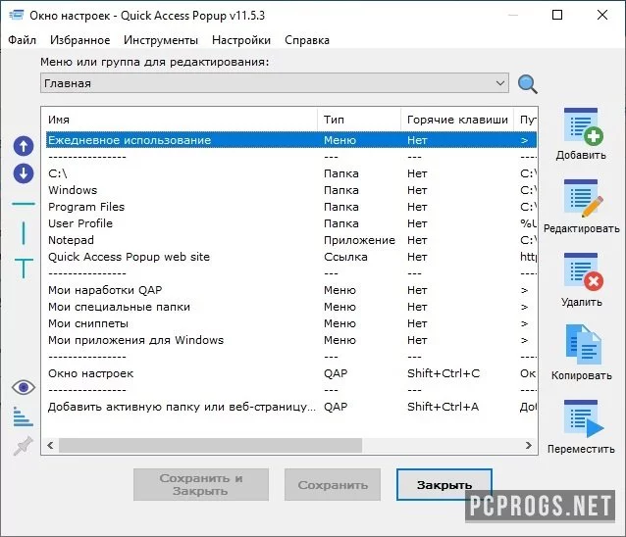Select the Ежедневное использование row
The image size is (626, 537).
click(x=291, y=140)
